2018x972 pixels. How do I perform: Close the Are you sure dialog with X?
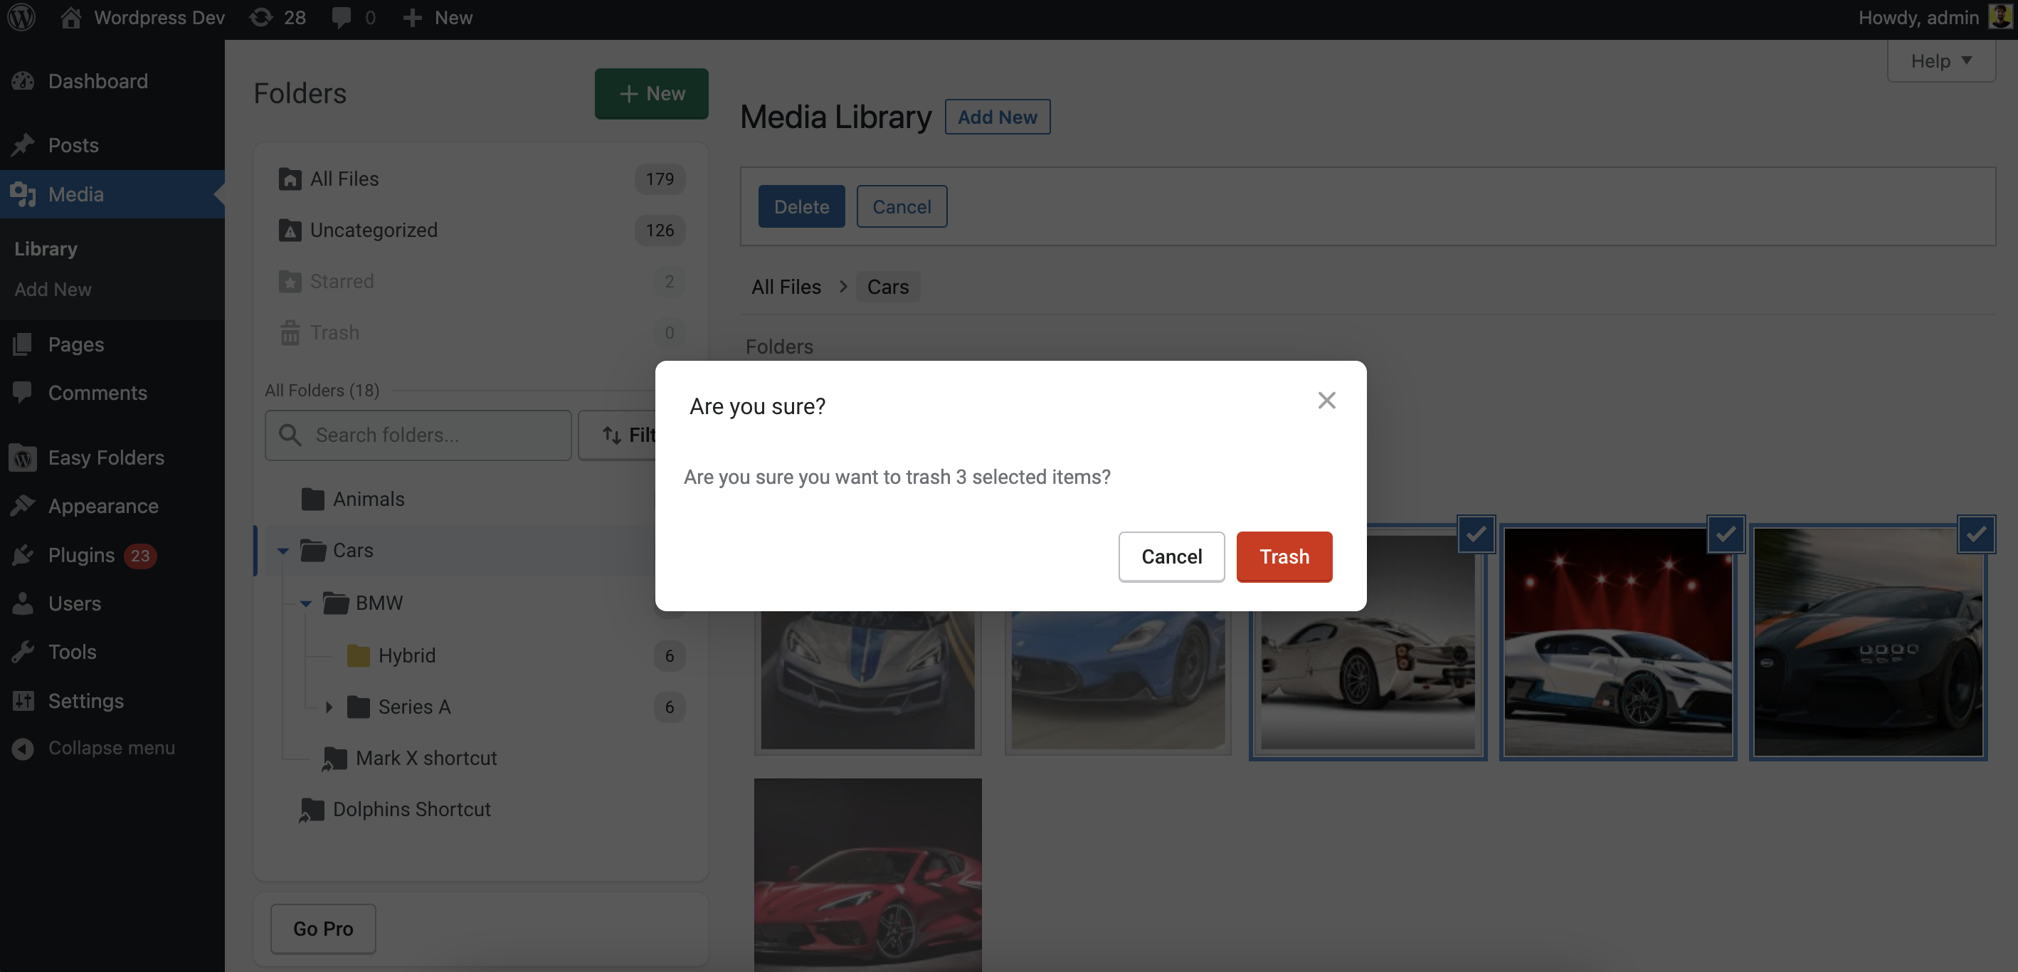[x=1326, y=400]
